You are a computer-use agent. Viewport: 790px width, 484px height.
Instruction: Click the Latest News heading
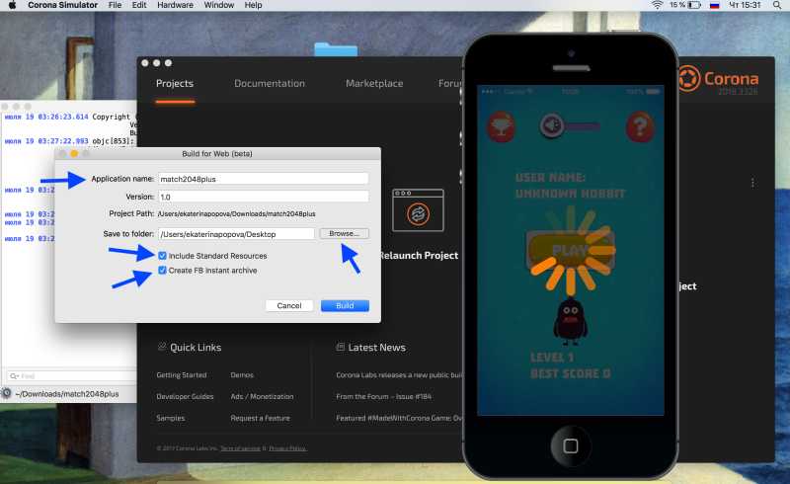[377, 348]
